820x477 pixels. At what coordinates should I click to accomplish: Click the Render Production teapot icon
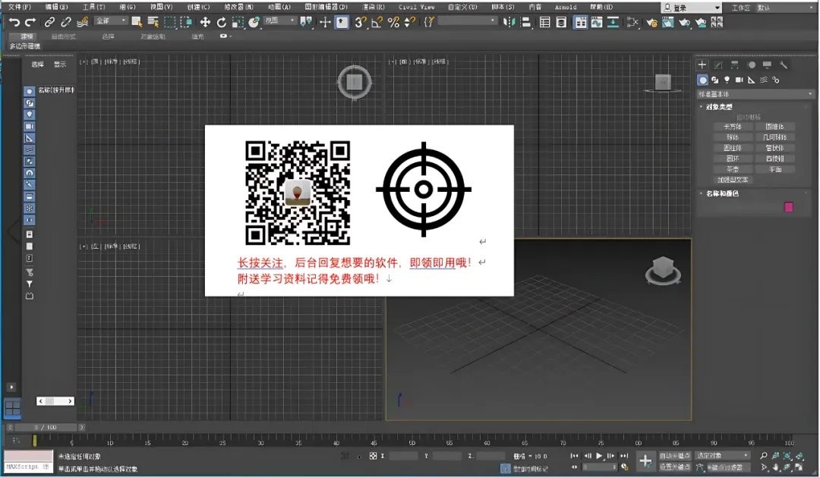pyautogui.click(x=684, y=22)
